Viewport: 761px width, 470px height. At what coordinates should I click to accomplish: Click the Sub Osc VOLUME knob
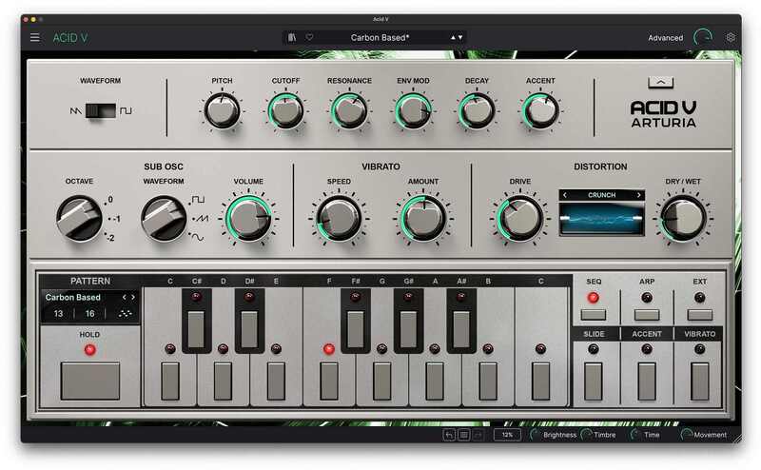pyautogui.click(x=248, y=219)
